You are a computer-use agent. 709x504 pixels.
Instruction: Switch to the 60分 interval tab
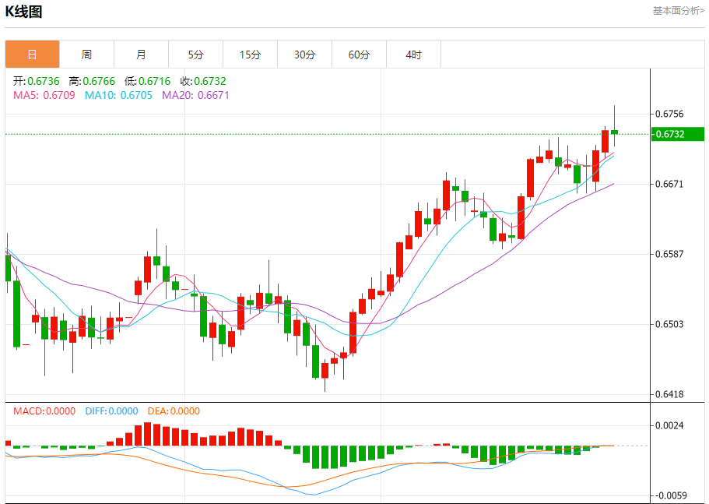tap(359, 55)
